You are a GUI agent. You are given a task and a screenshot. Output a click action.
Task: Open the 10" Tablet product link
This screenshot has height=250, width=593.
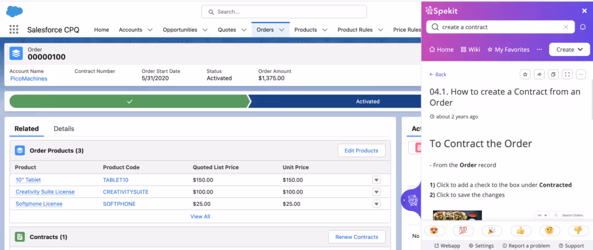click(x=28, y=180)
